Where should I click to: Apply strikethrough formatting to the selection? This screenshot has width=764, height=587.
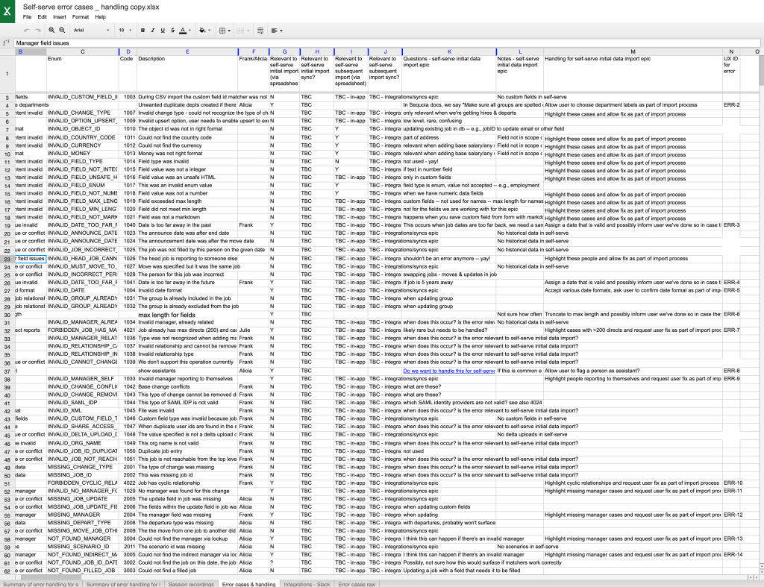pos(172,31)
